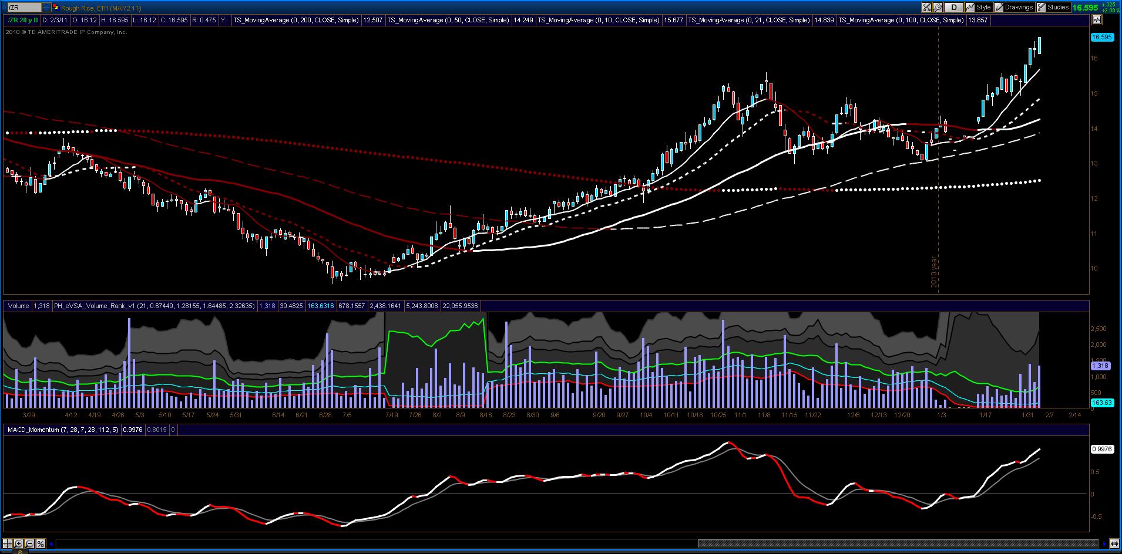1122x554 pixels.
Task: Click the 13.857 value after the 100 moving average
Action: point(978,20)
